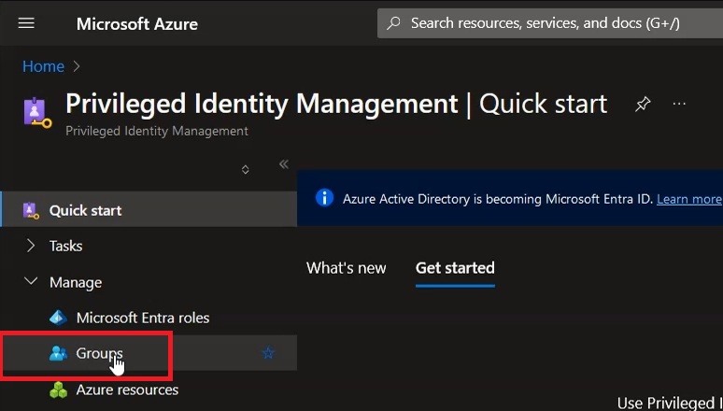Select the Get started tab
The height and width of the screenshot is (411, 723).
(455, 268)
